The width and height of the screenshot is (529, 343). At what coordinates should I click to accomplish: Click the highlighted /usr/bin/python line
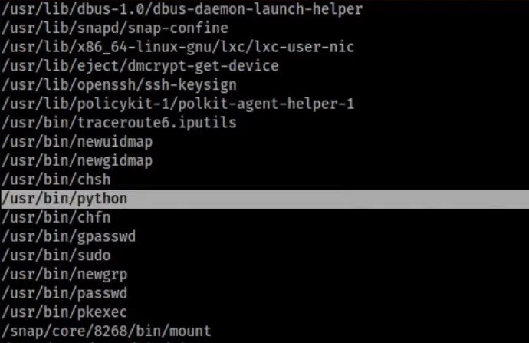click(64, 199)
